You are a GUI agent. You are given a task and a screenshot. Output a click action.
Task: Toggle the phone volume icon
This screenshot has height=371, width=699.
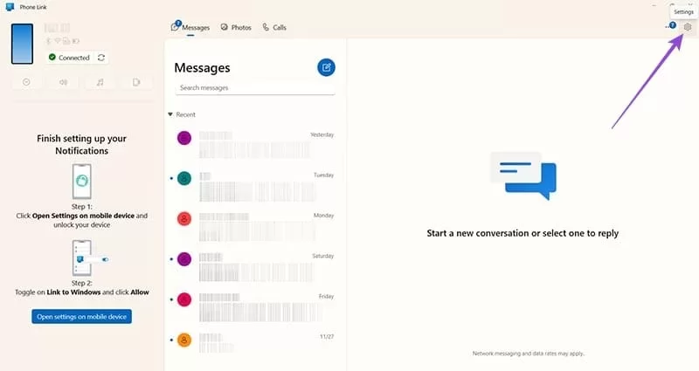pyautogui.click(x=63, y=83)
